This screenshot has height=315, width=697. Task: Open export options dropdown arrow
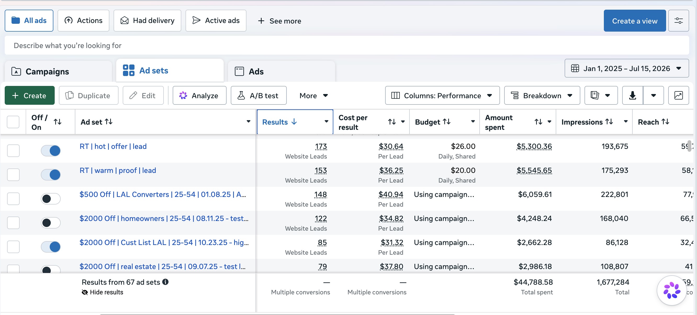(x=654, y=95)
